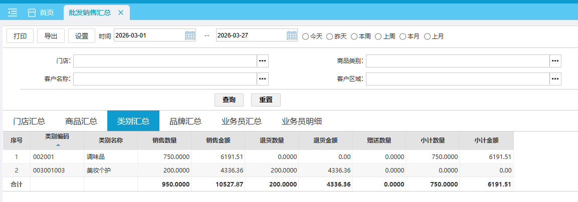This screenshot has width=578, height=202.
Task: Click the 导出 export button
Action: tap(51, 36)
